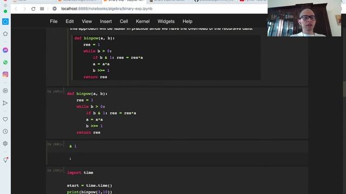This screenshot has width=346, height=194.
Task: Select the In [50] cell prompt
Action: [55, 170]
